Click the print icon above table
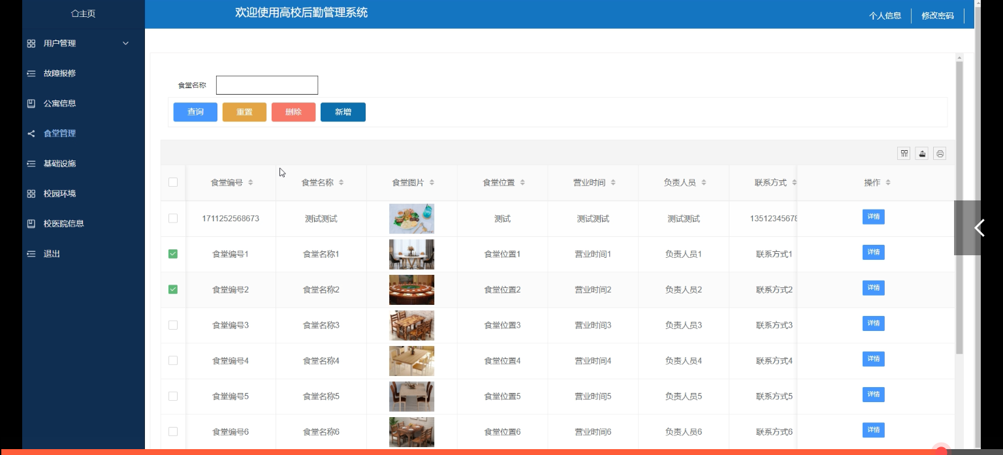This screenshot has height=455, width=1003. (940, 154)
